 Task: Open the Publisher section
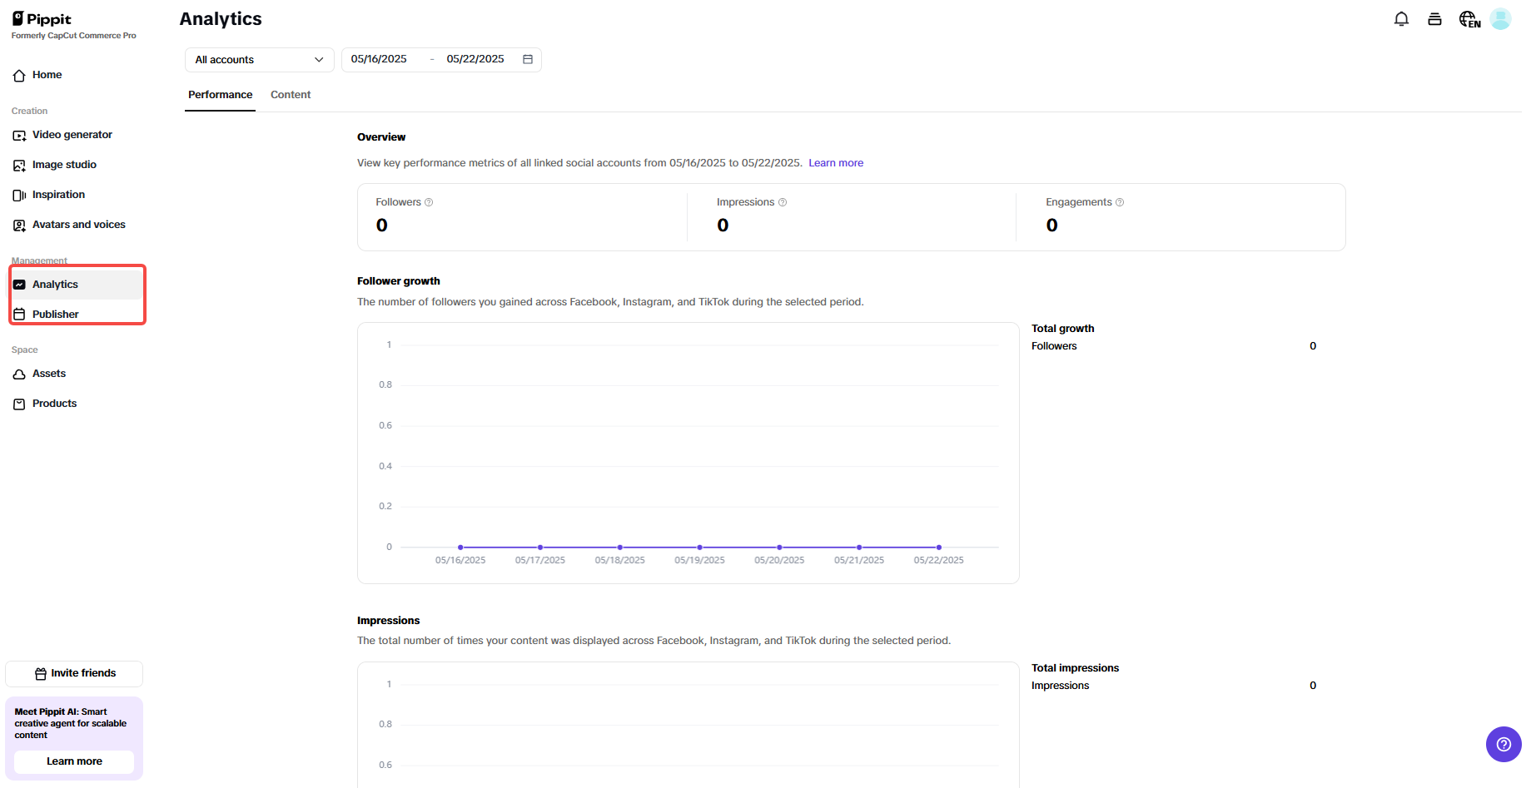55,314
